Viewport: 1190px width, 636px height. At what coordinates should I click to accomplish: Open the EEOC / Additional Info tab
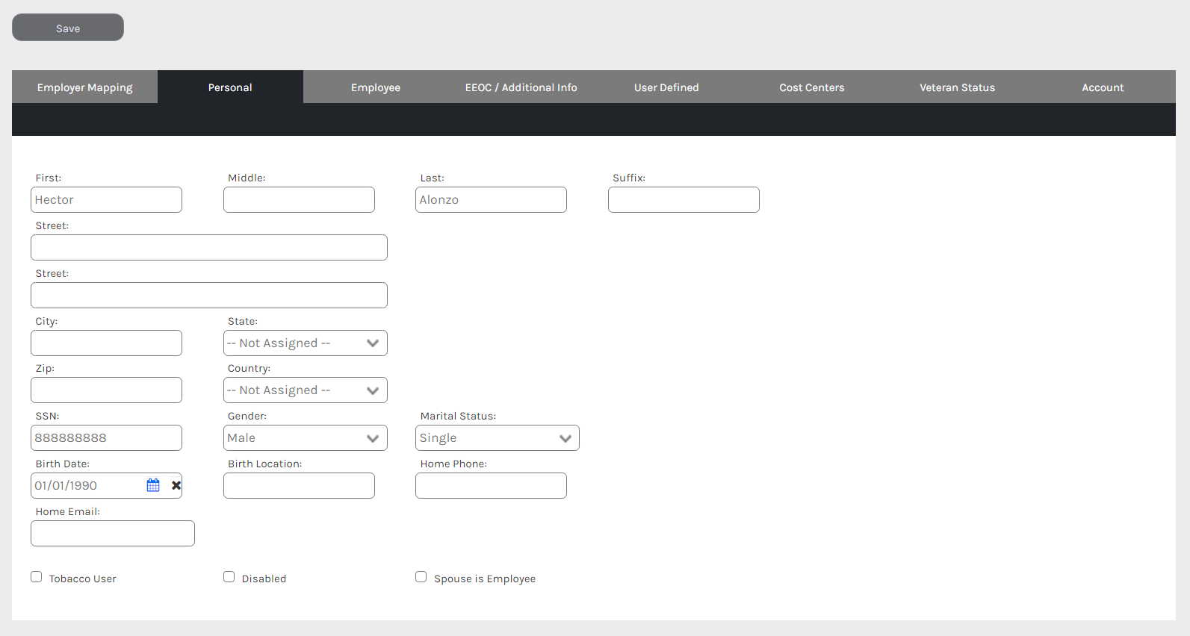point(521,87)
